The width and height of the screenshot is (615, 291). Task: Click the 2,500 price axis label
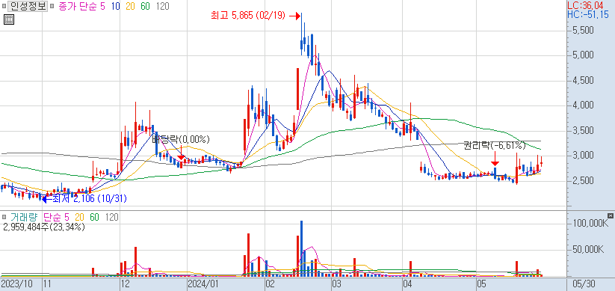pyautogui.click(x=583, y=181)
